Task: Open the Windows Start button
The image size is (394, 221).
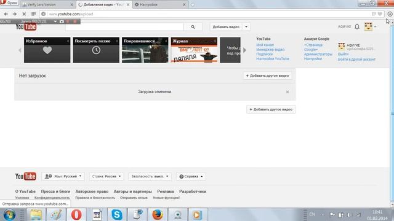Action: (x=9, y=215)
